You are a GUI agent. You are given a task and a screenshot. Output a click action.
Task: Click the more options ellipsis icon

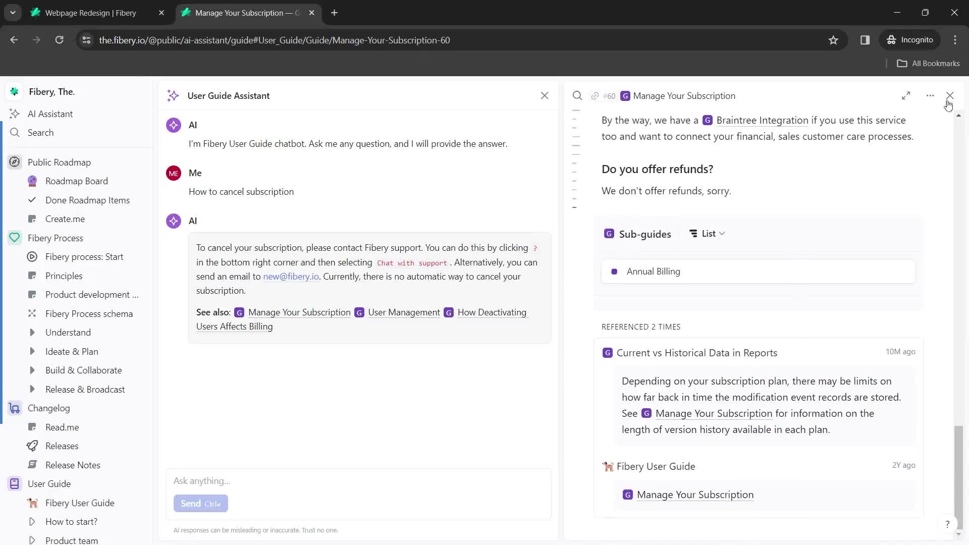pos(931,95)
